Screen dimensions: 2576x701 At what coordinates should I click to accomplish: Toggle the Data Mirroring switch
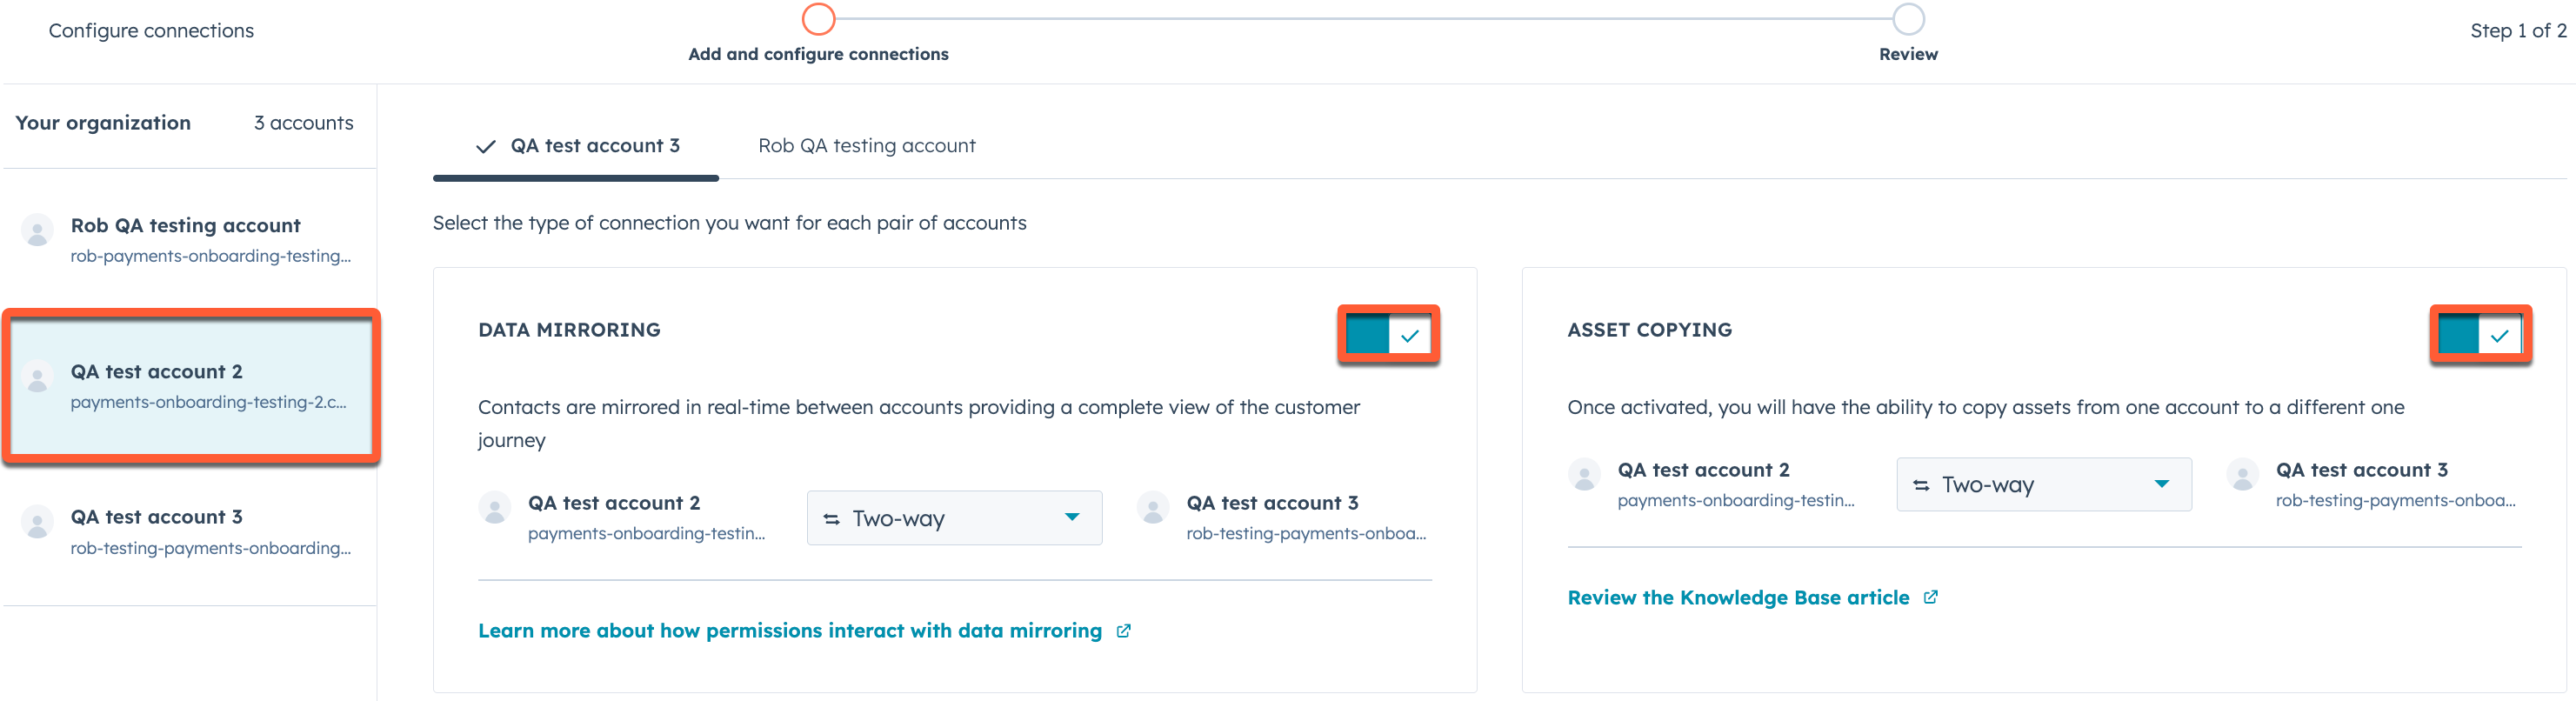coord(1388,334)
